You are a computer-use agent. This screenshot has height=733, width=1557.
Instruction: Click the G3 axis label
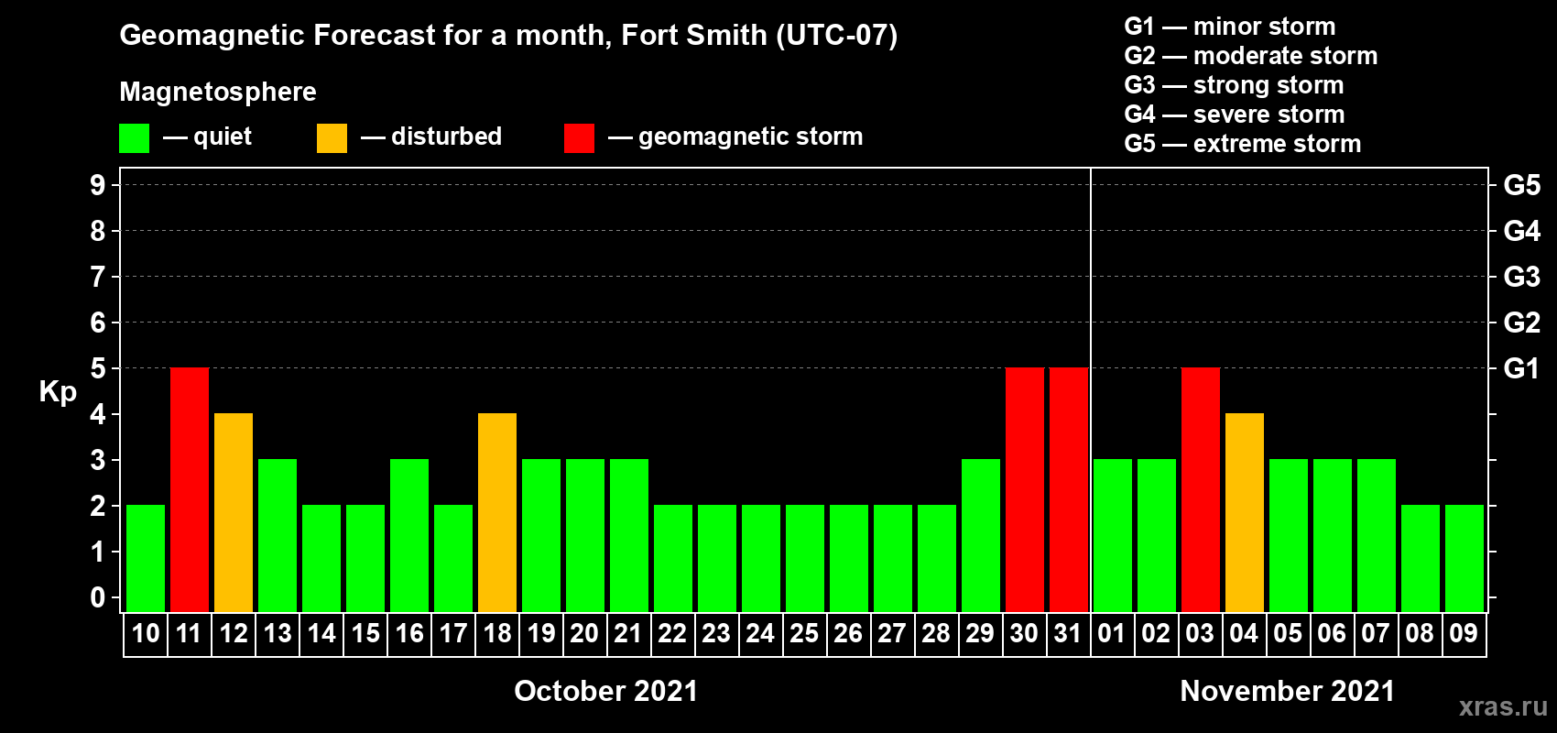1522,277
